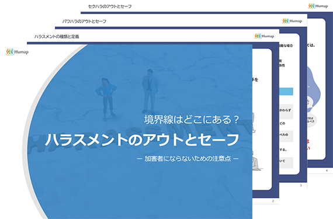This screenshot has height=219, width=333.
Task: Select the セクハラのアウトとセーフ slide title
Action: pos(110,6)
